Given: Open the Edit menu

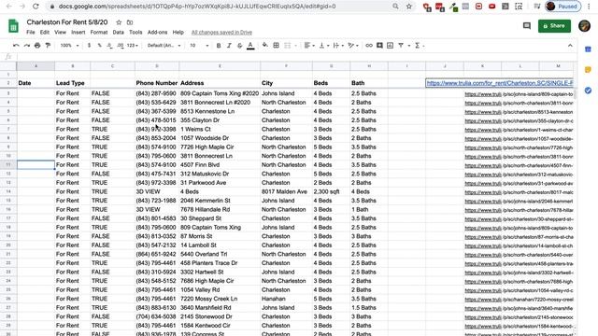Looking at the screenshot, I should 45,33.
